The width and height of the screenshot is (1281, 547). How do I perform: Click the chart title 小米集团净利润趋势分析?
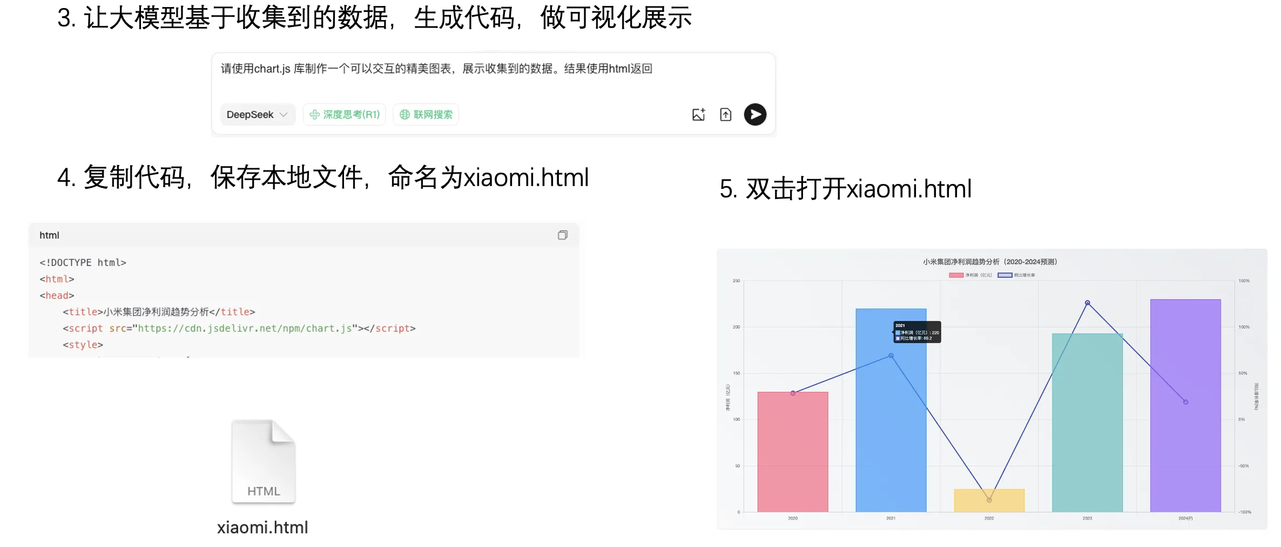(x=990, y=262)
